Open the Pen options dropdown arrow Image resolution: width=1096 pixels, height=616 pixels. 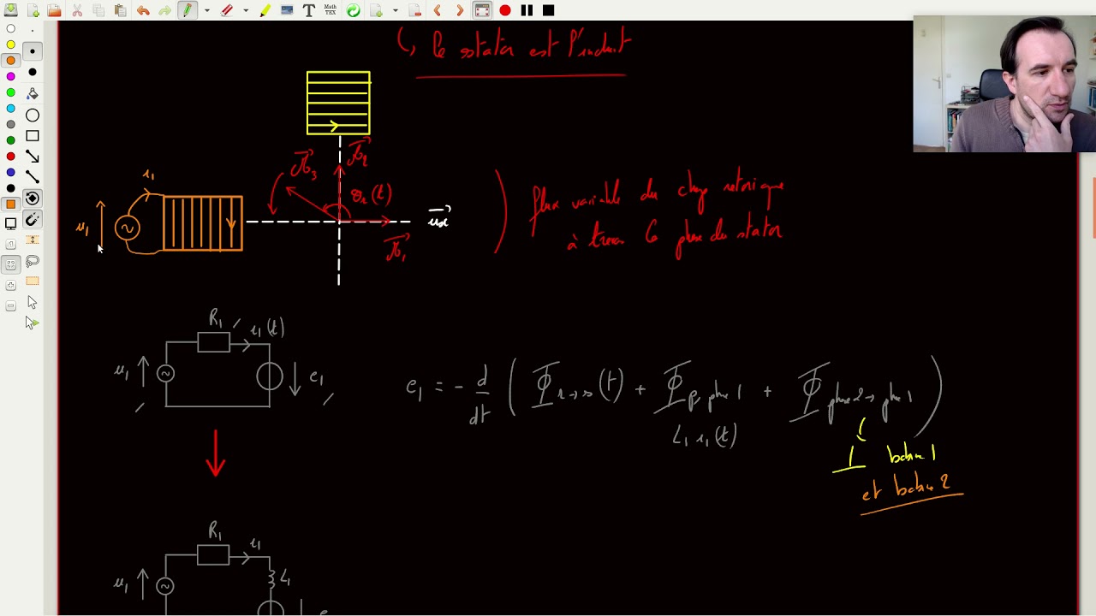click(207, 11)
